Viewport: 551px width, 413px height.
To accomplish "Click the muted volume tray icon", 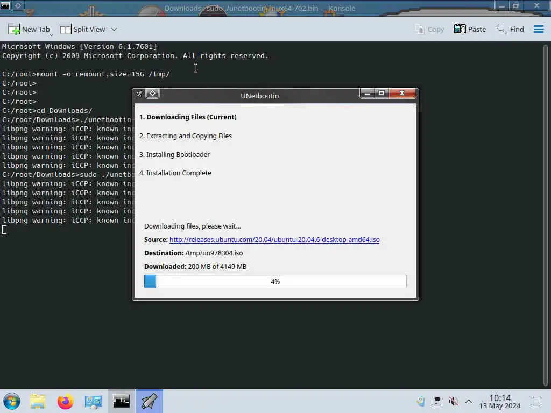I will (453, 401).
